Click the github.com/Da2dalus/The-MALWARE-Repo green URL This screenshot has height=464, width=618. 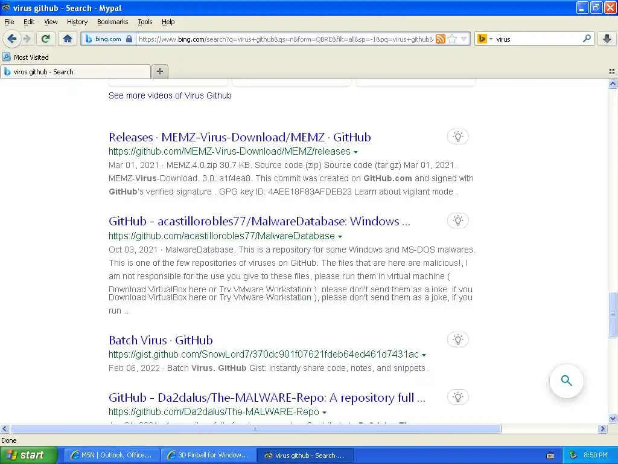tap(214, 412)
